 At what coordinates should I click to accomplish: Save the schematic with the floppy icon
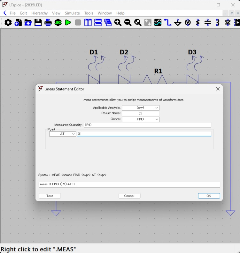(38, 22)
